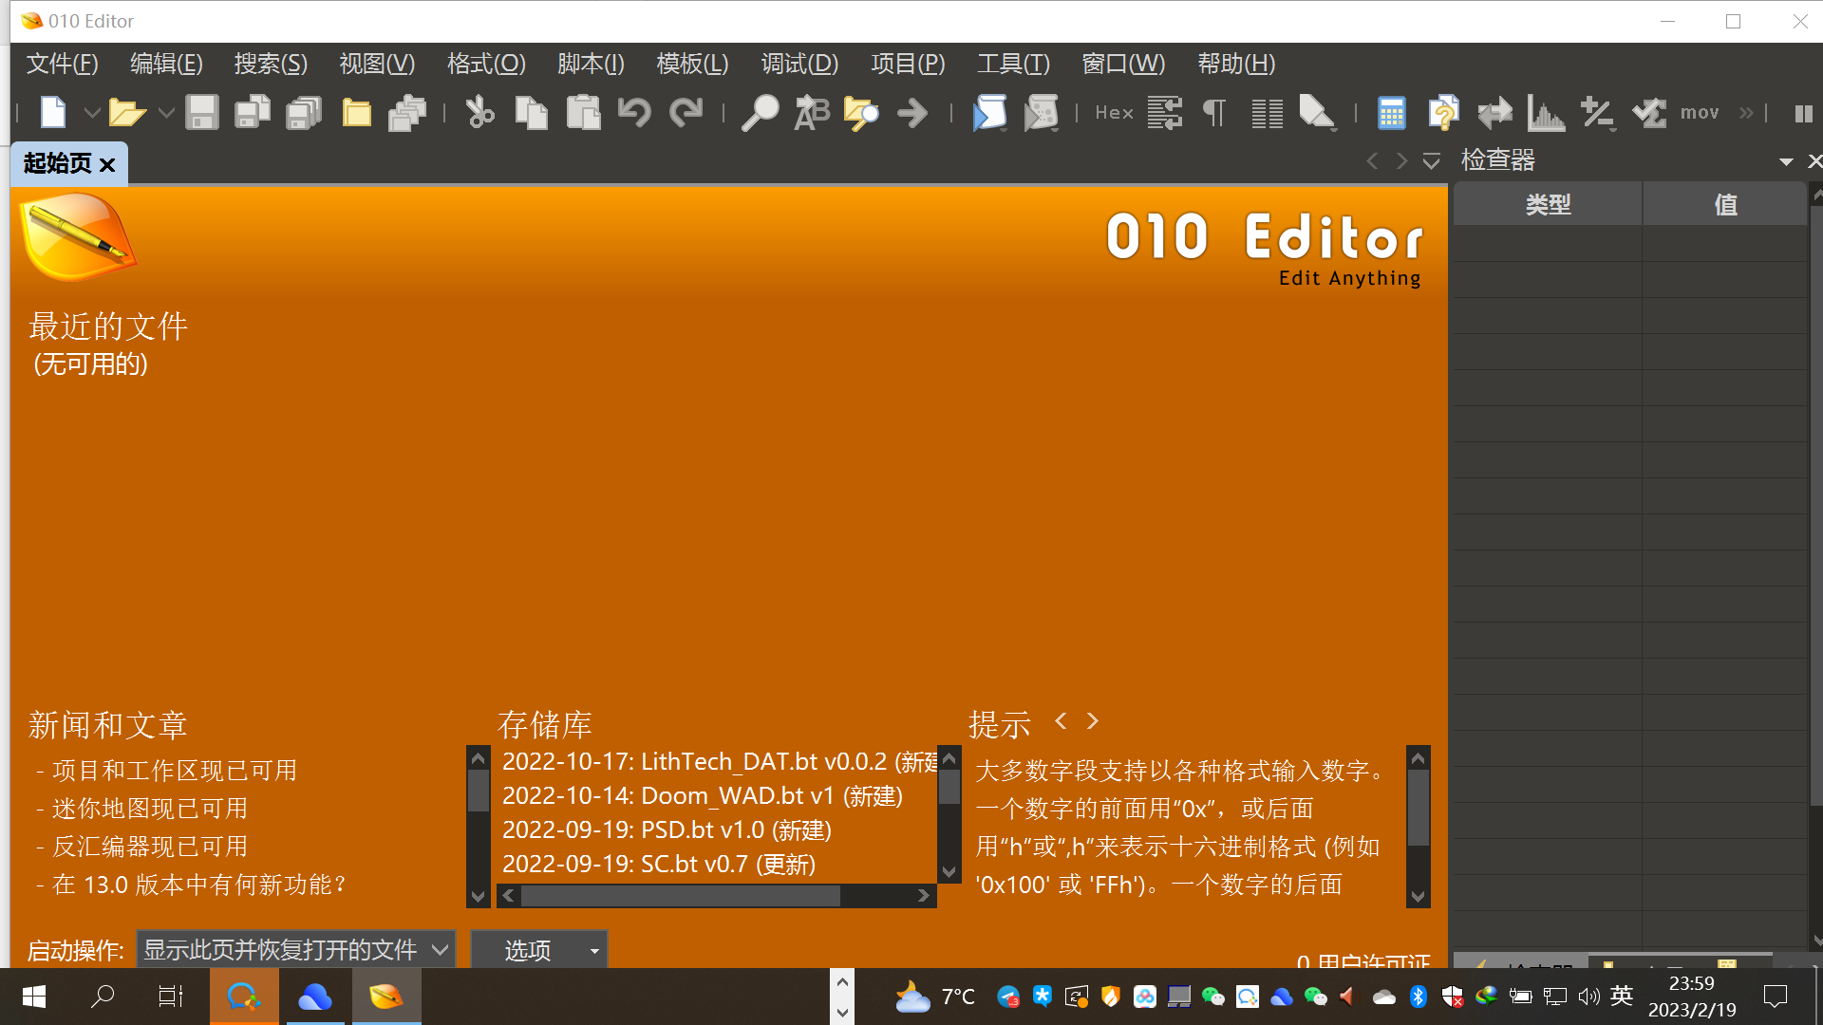
Task: Click the Save As icon
Action: 253,113
